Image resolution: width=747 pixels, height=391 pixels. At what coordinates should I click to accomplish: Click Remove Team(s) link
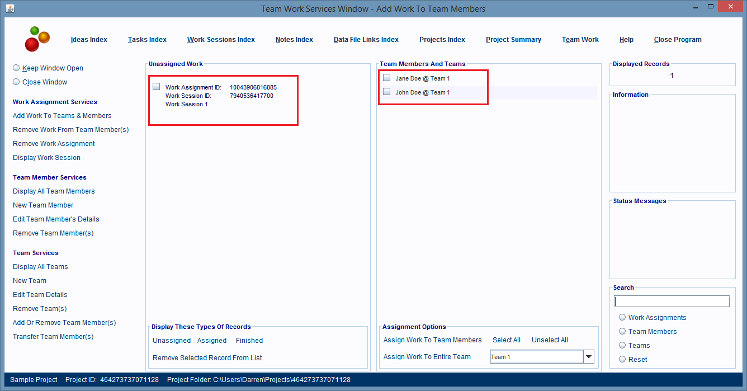pos(40,309)
